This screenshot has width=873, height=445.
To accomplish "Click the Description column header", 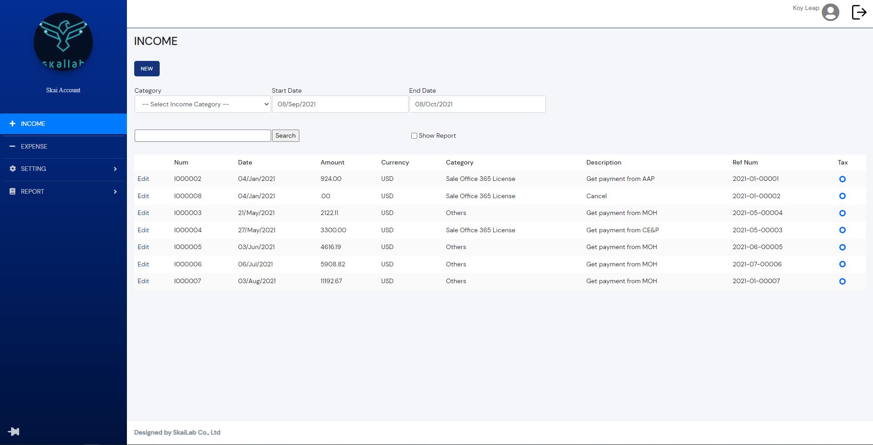I will click(603, 162).
